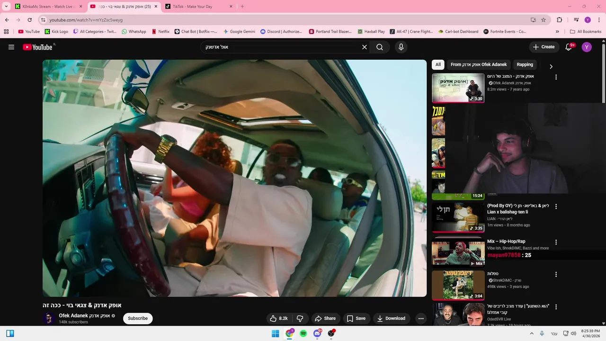The height and width of the screenshot is (341, 606).
Task: Open Ofek Adanek channel avatar
Action: click(x=49, y=318)
